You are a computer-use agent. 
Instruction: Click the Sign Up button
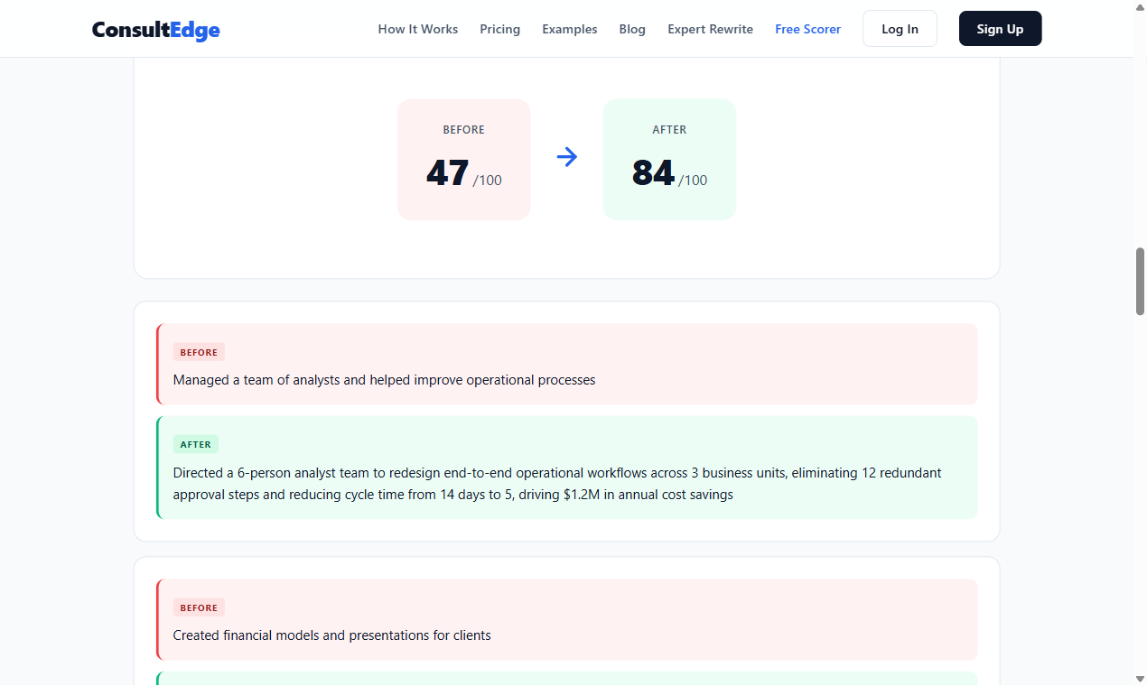[x=1000, y=28]
